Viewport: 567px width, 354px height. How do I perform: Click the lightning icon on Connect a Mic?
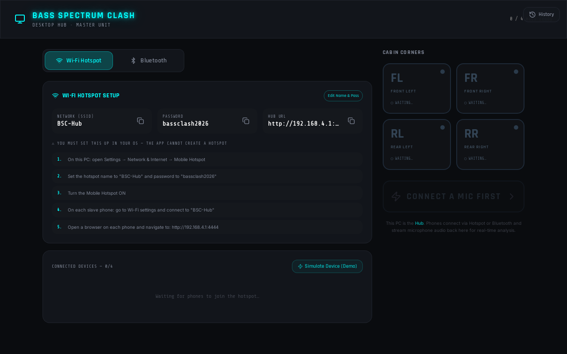click(396, 196)
